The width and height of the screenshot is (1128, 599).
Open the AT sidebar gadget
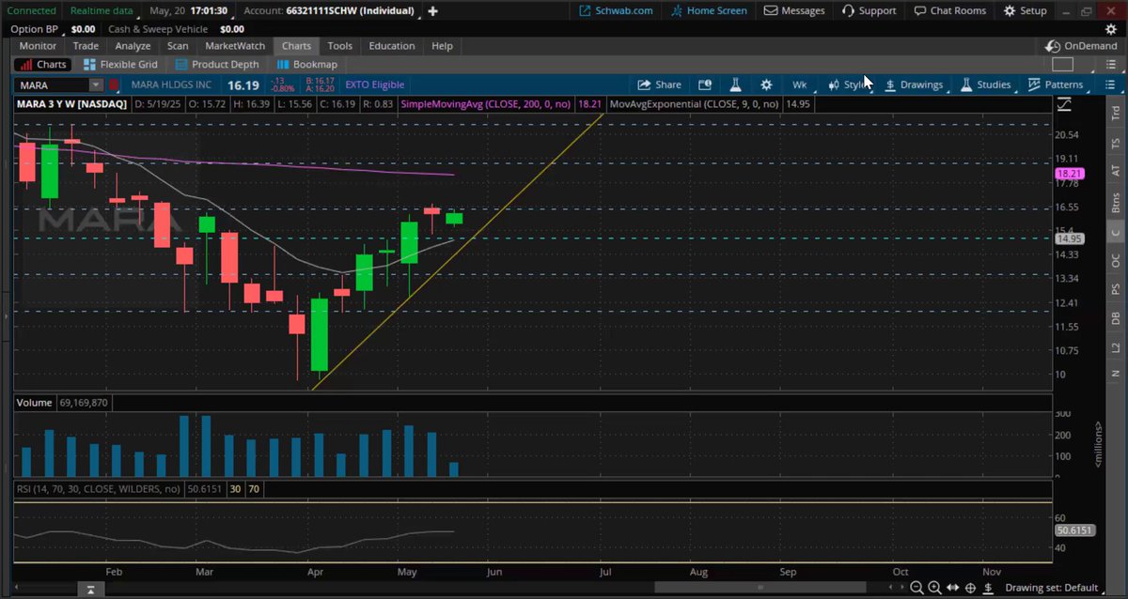click(1116, 172)
